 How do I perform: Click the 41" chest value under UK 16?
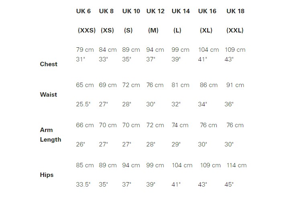[x=202, y=59]
